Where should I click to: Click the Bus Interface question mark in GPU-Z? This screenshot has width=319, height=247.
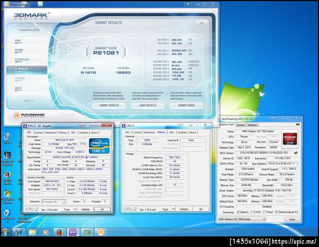click(x=297, y=164)
